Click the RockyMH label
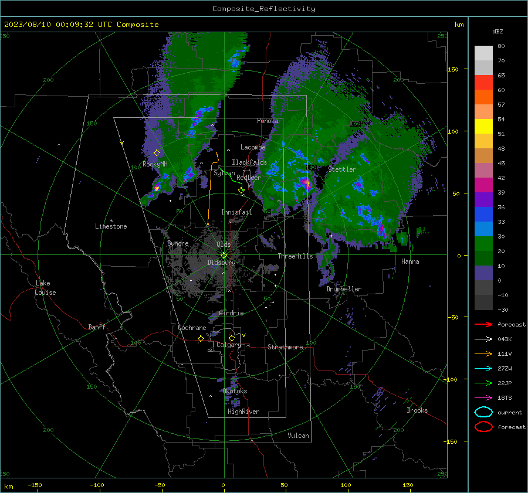This screenshot has height=493, width=528. 155,164
